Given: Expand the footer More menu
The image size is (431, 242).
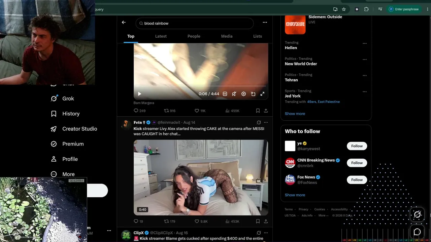Looking at the screenshot, I should coord(323,215).
